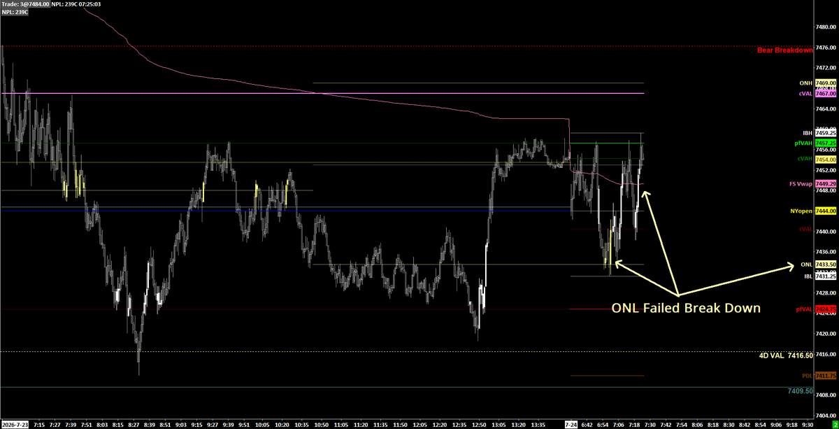Click the 9:03 time axis label

(x=180, y=424)
